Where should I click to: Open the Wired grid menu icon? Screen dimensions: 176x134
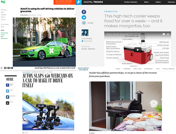click(x=2, y=68)
